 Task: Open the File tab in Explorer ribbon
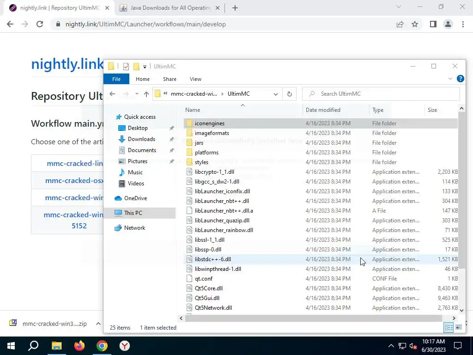point(116,79)
